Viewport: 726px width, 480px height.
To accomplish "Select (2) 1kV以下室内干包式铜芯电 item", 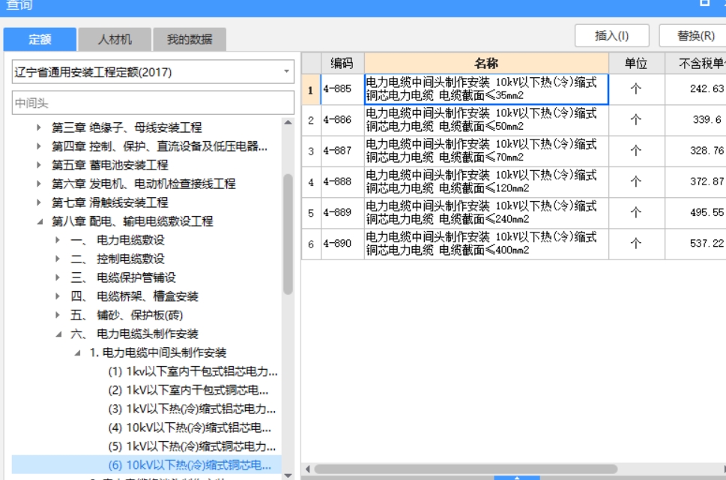I will pyautogui.click(x=189, y=390).
